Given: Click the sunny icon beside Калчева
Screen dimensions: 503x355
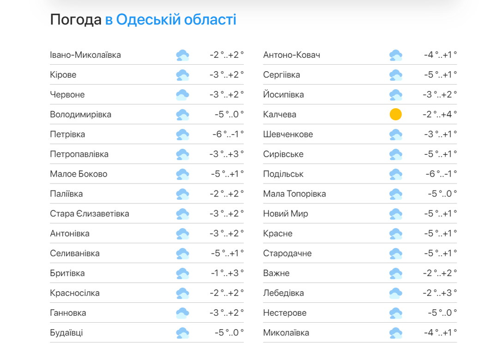Looking at the screenshot, I should pos(395,115).
